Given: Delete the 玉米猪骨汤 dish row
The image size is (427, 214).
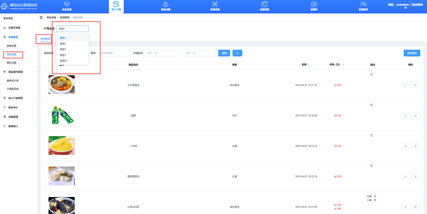Looking at the screenshot, I should click(x=415, y=85).
